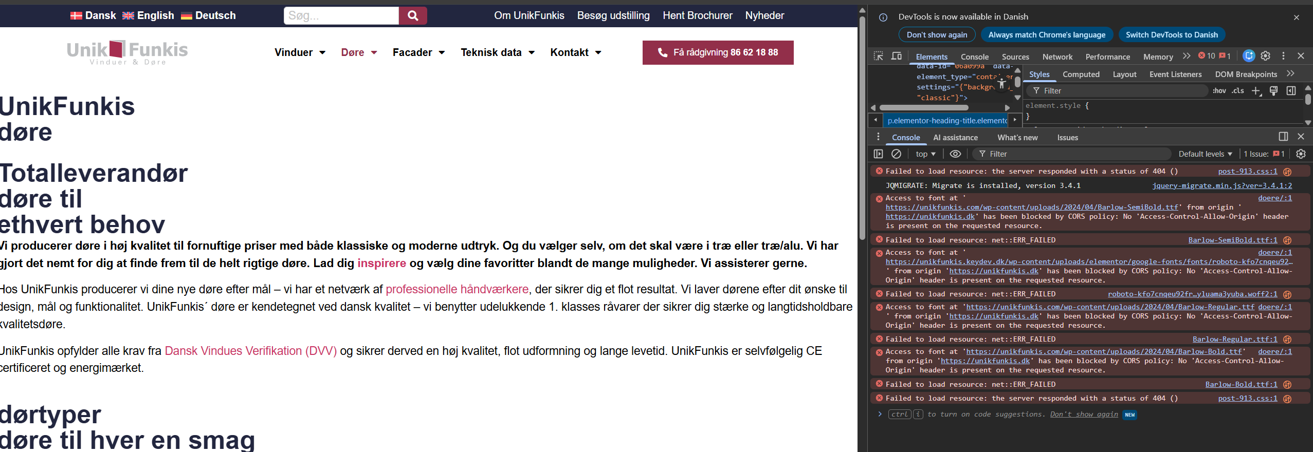Screen dimensions: 1313x452
Task: Open the 'Hent Brochurer' top navigation link
Action: [x=697, y=15]
